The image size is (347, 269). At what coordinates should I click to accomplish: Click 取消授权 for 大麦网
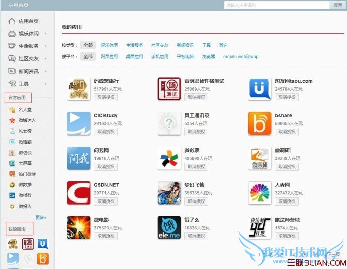[287, 201]
